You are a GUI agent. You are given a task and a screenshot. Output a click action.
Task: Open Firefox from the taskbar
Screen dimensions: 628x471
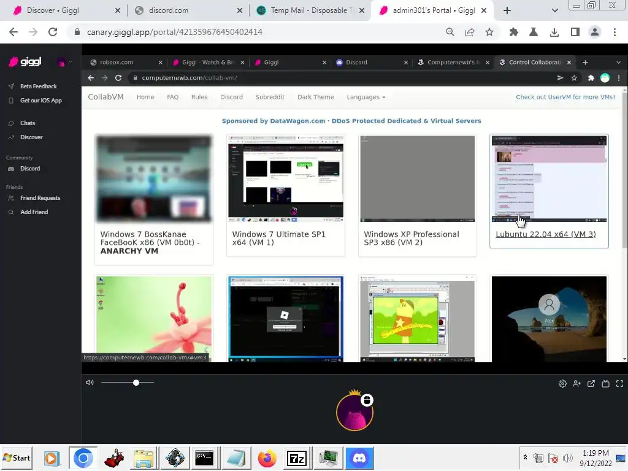point(267,458)
